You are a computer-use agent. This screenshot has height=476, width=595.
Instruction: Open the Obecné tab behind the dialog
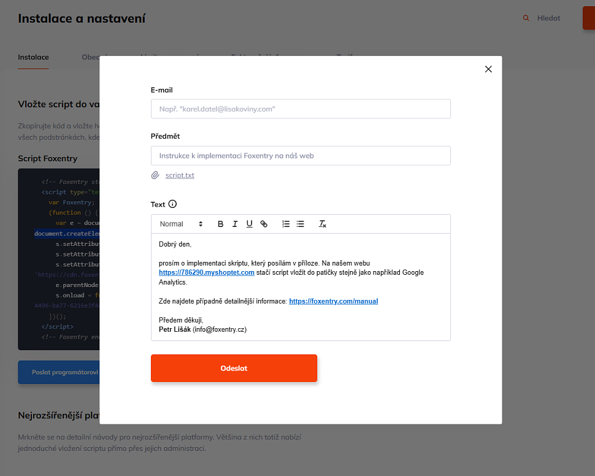click(92, 57)
